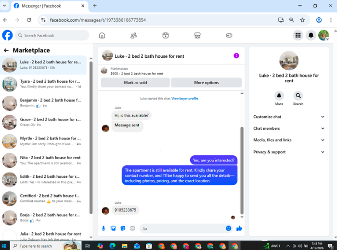Open Benjamin's conversation in the list
Screen dimensions: 337x250
click(x=43, y=103)
